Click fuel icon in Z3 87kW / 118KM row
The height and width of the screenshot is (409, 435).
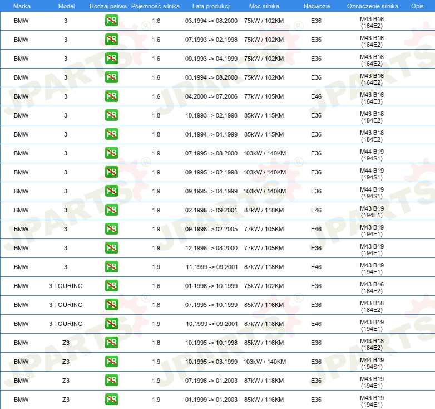111,381
